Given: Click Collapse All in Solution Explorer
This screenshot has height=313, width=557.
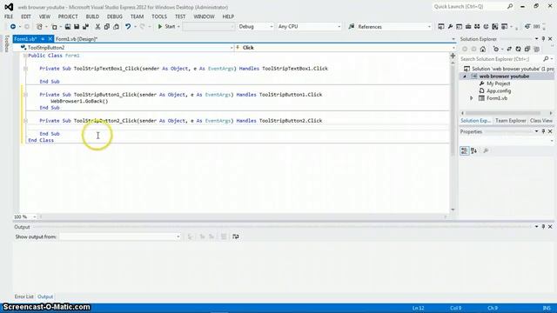Looking at the screenshot, I should click(x=527, y=49).
